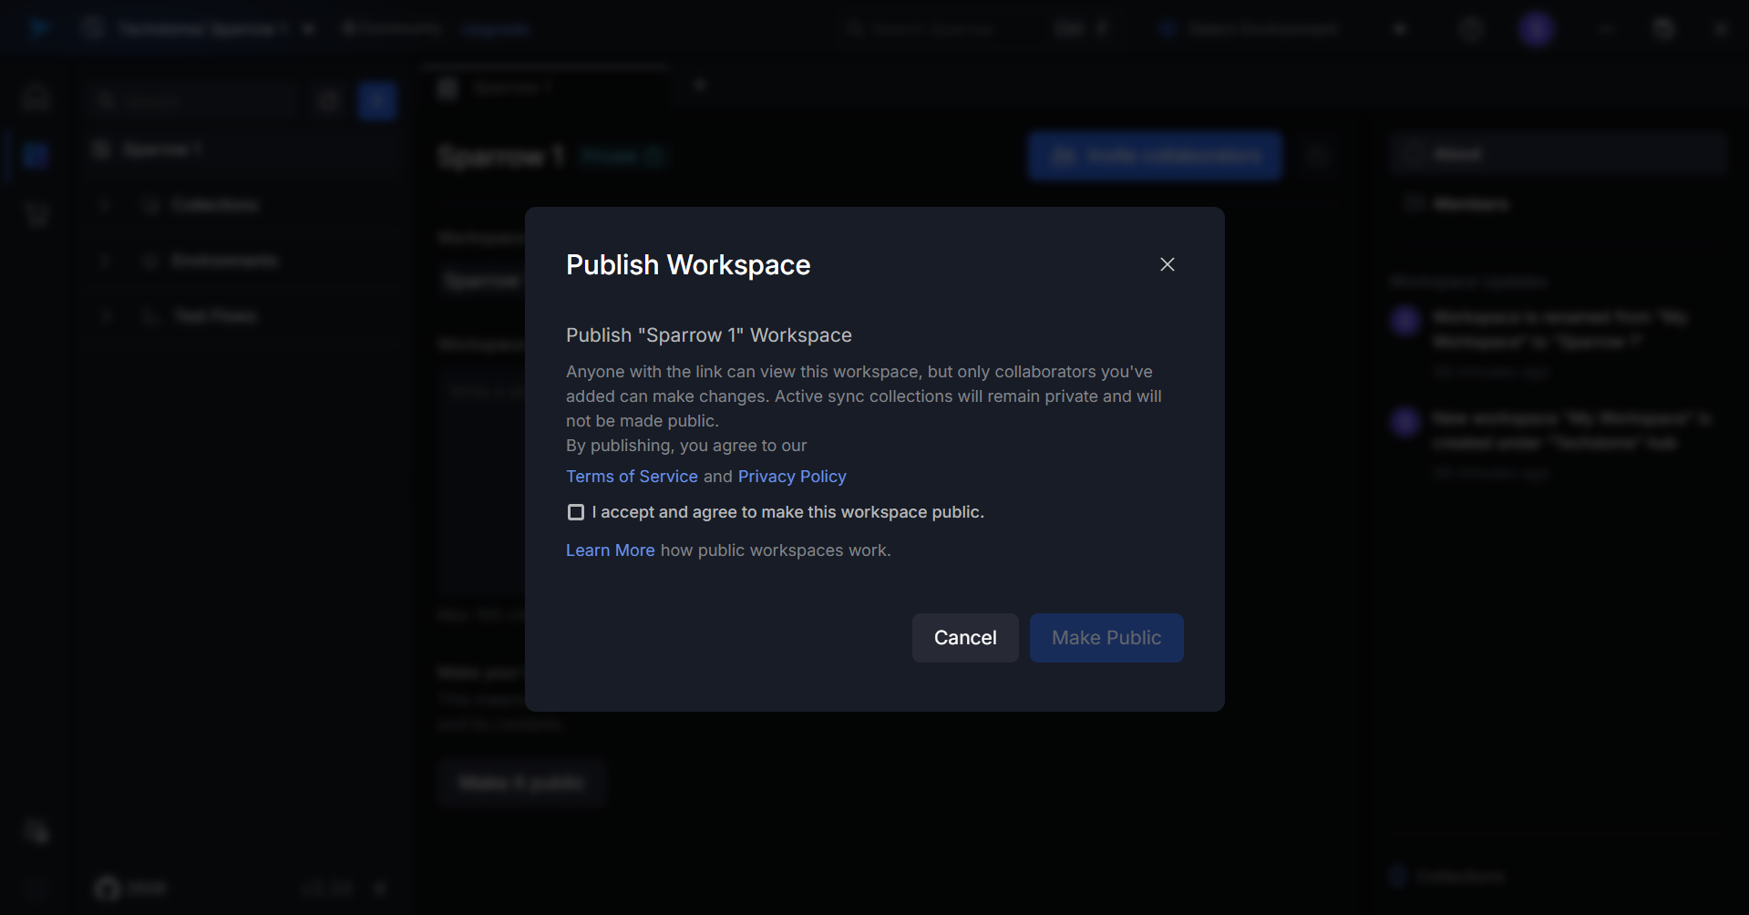Open the Privacy Policy link
The height and width of the screenshot is (915, 1749).
pyautogui.click(x=791, y=477)
